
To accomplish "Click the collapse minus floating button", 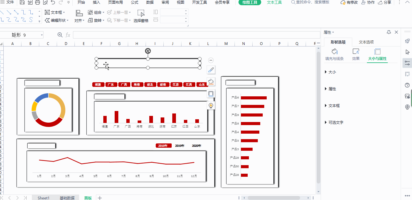I will (211, 60).
